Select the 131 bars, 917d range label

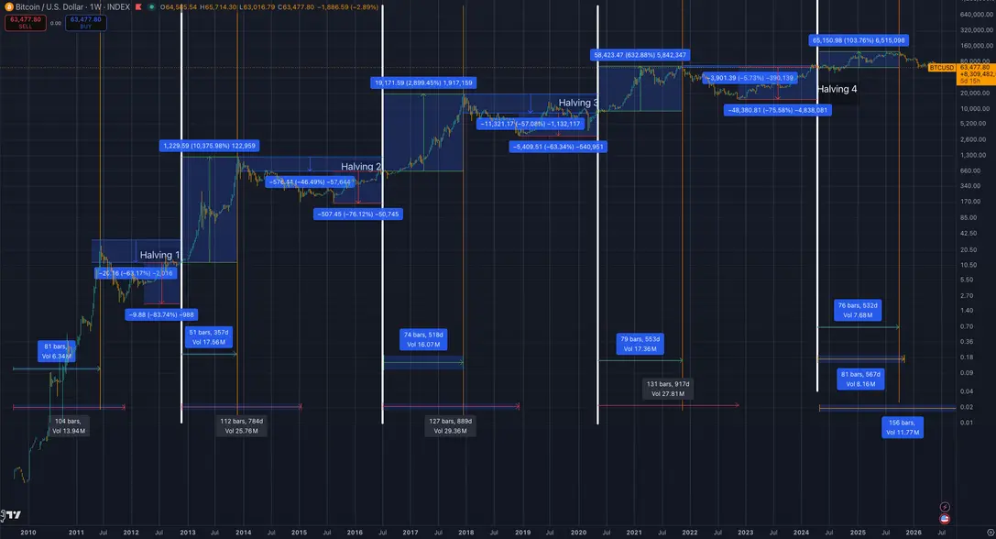pos(668,389)
